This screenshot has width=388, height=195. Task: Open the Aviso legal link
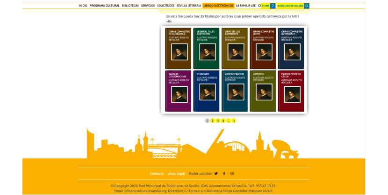click(177, 174)
